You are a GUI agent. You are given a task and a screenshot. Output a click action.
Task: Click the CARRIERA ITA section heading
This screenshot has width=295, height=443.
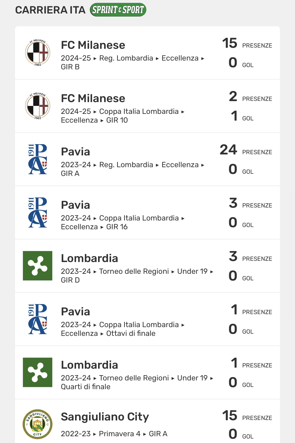click(50, 10)
